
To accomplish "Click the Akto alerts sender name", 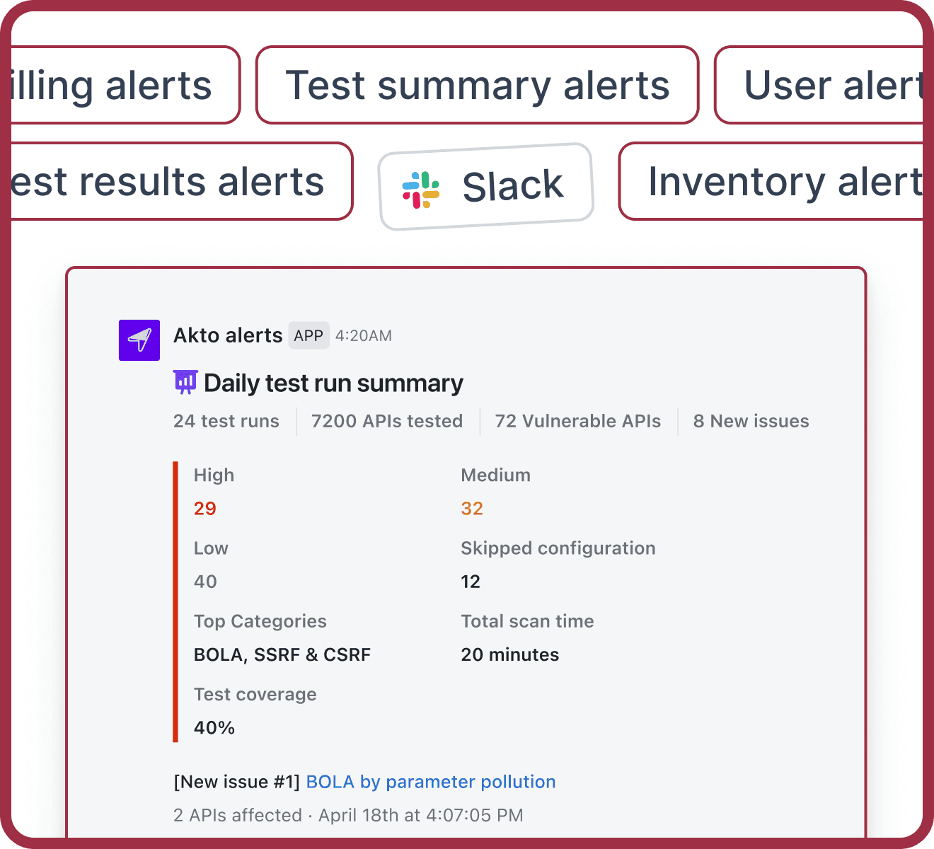I will click(228, 335).
